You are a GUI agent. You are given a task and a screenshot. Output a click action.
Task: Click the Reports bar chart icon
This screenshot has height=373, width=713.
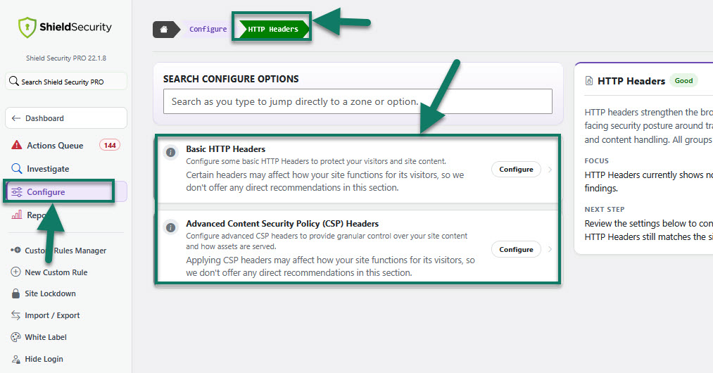[x=17, y=215]
